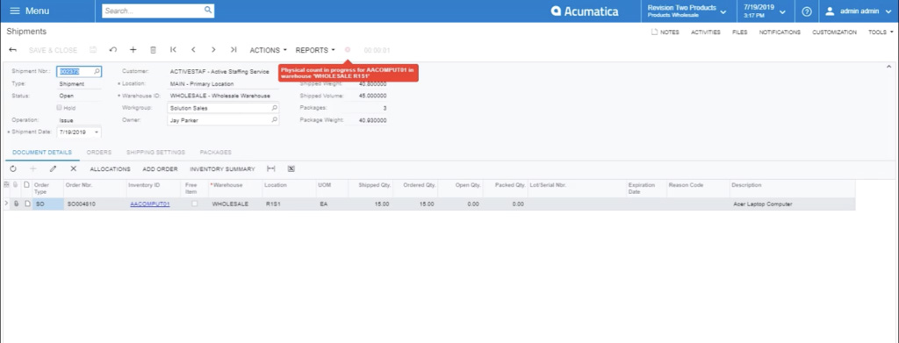Viewport: 899px width, 343px height.
Task: Toggle the Free Item checkbox in row
Action: (x=194, y=204)
